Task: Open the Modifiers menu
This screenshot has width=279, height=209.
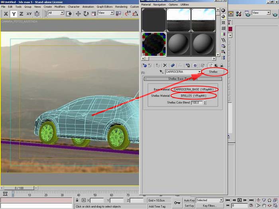Action: pos(59,7)
